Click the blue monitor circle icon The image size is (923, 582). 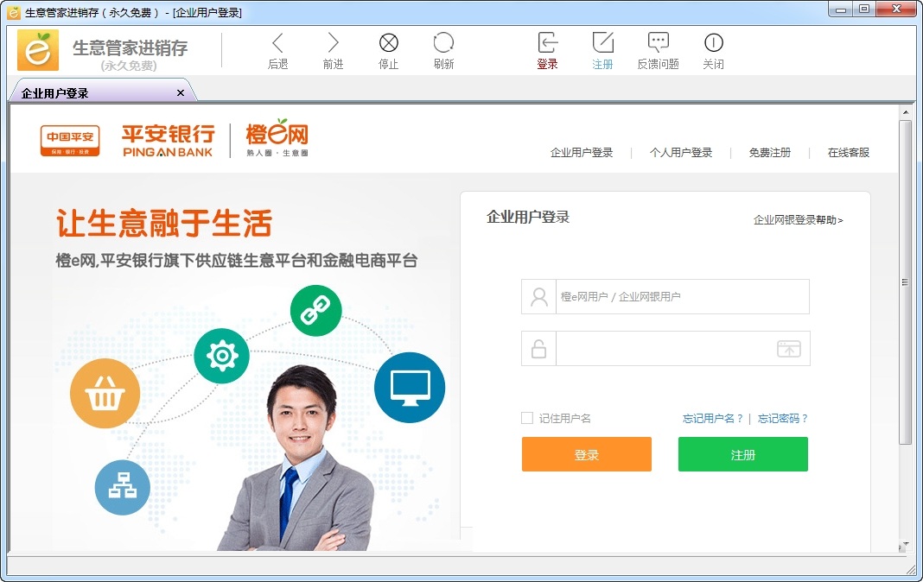[x=410, y=388]
